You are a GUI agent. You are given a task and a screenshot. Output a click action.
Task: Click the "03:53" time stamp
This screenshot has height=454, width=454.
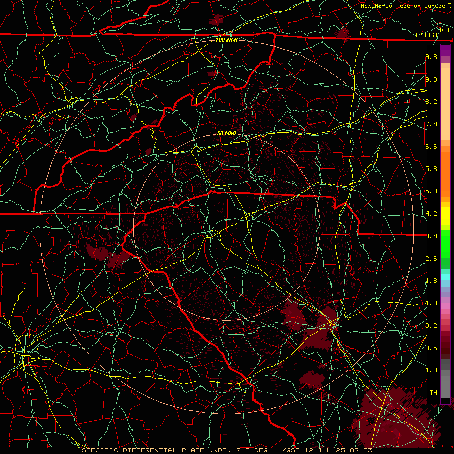click(x=361, y=450)
